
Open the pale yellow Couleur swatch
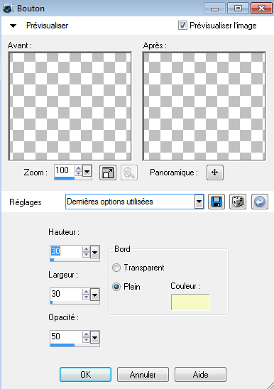click(190, 302)
